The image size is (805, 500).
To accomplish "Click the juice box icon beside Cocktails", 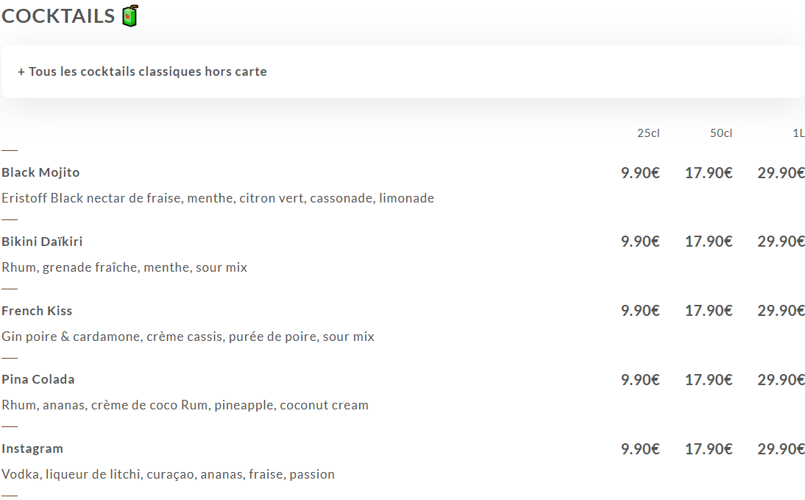I will coord(130,16).
